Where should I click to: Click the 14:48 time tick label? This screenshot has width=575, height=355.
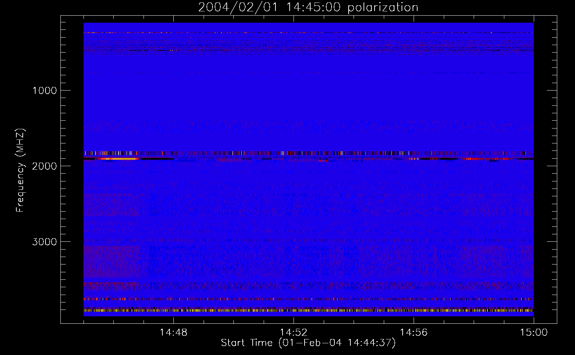(x=173, y=332)
